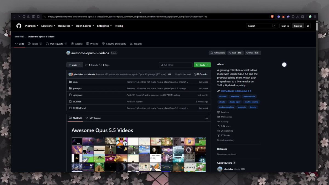Open the main branch selector dropdown

coord(75,65)
